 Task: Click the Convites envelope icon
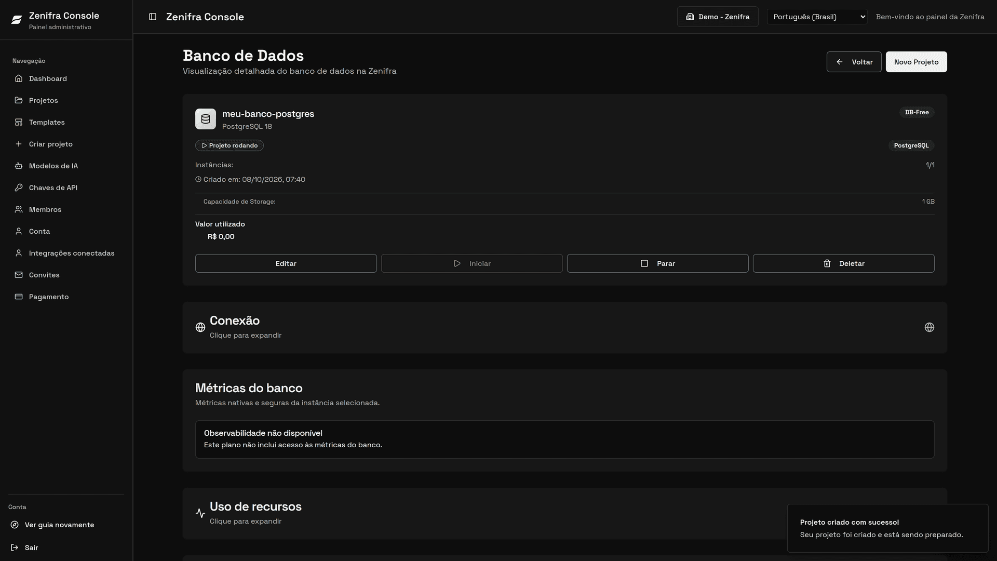pyautogui.click(x=19, y=275)
